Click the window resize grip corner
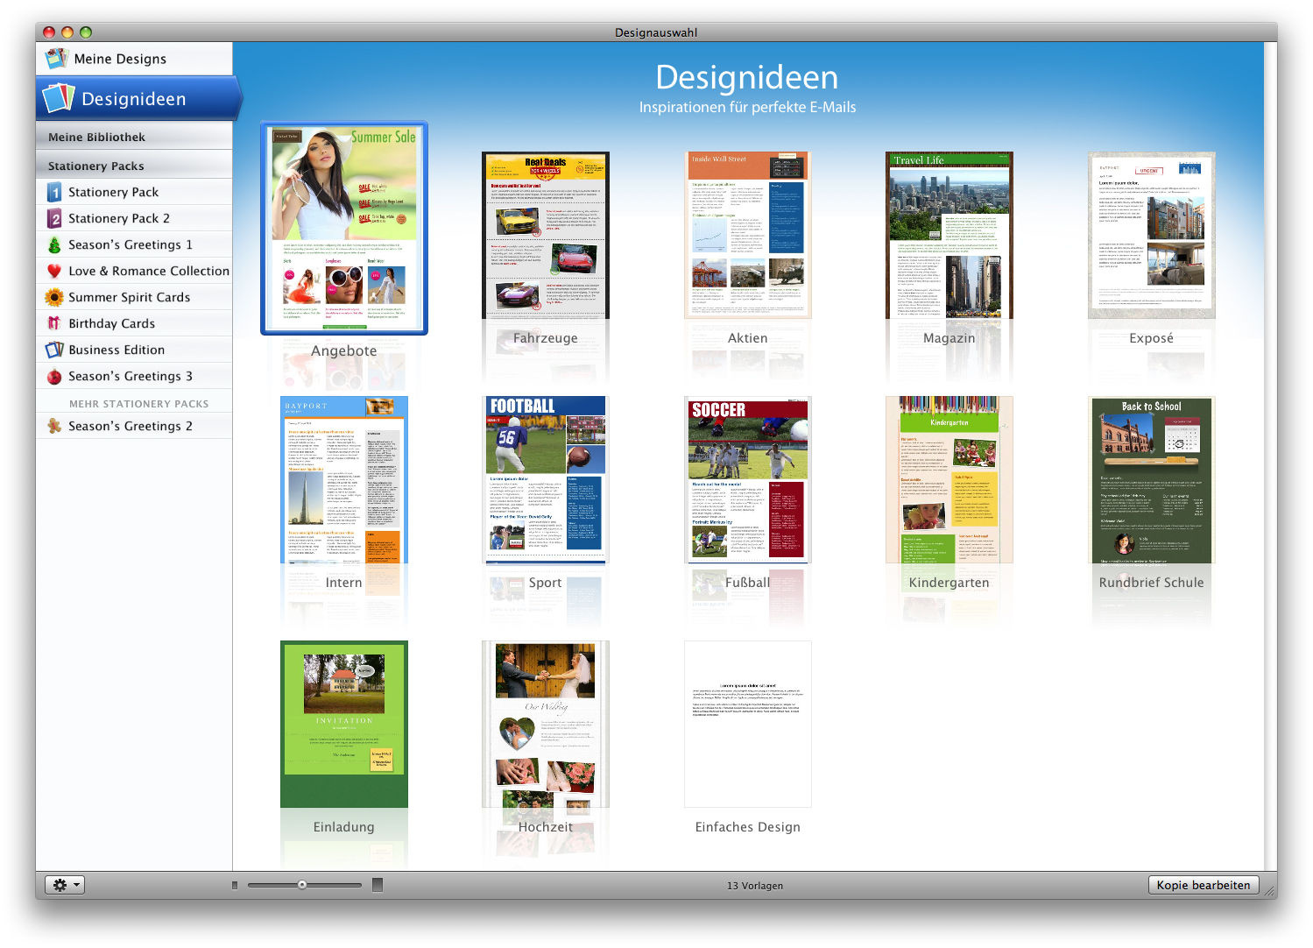This screenshot has height=948, width=1313. [x=1269, y=890]
